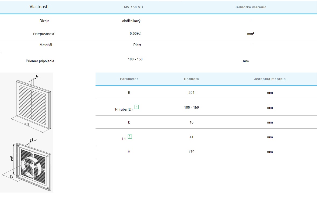The width and height of the screenshot is (317, 216).
Task: Click the 179 value in row H
Action: (x=191, y=152)
